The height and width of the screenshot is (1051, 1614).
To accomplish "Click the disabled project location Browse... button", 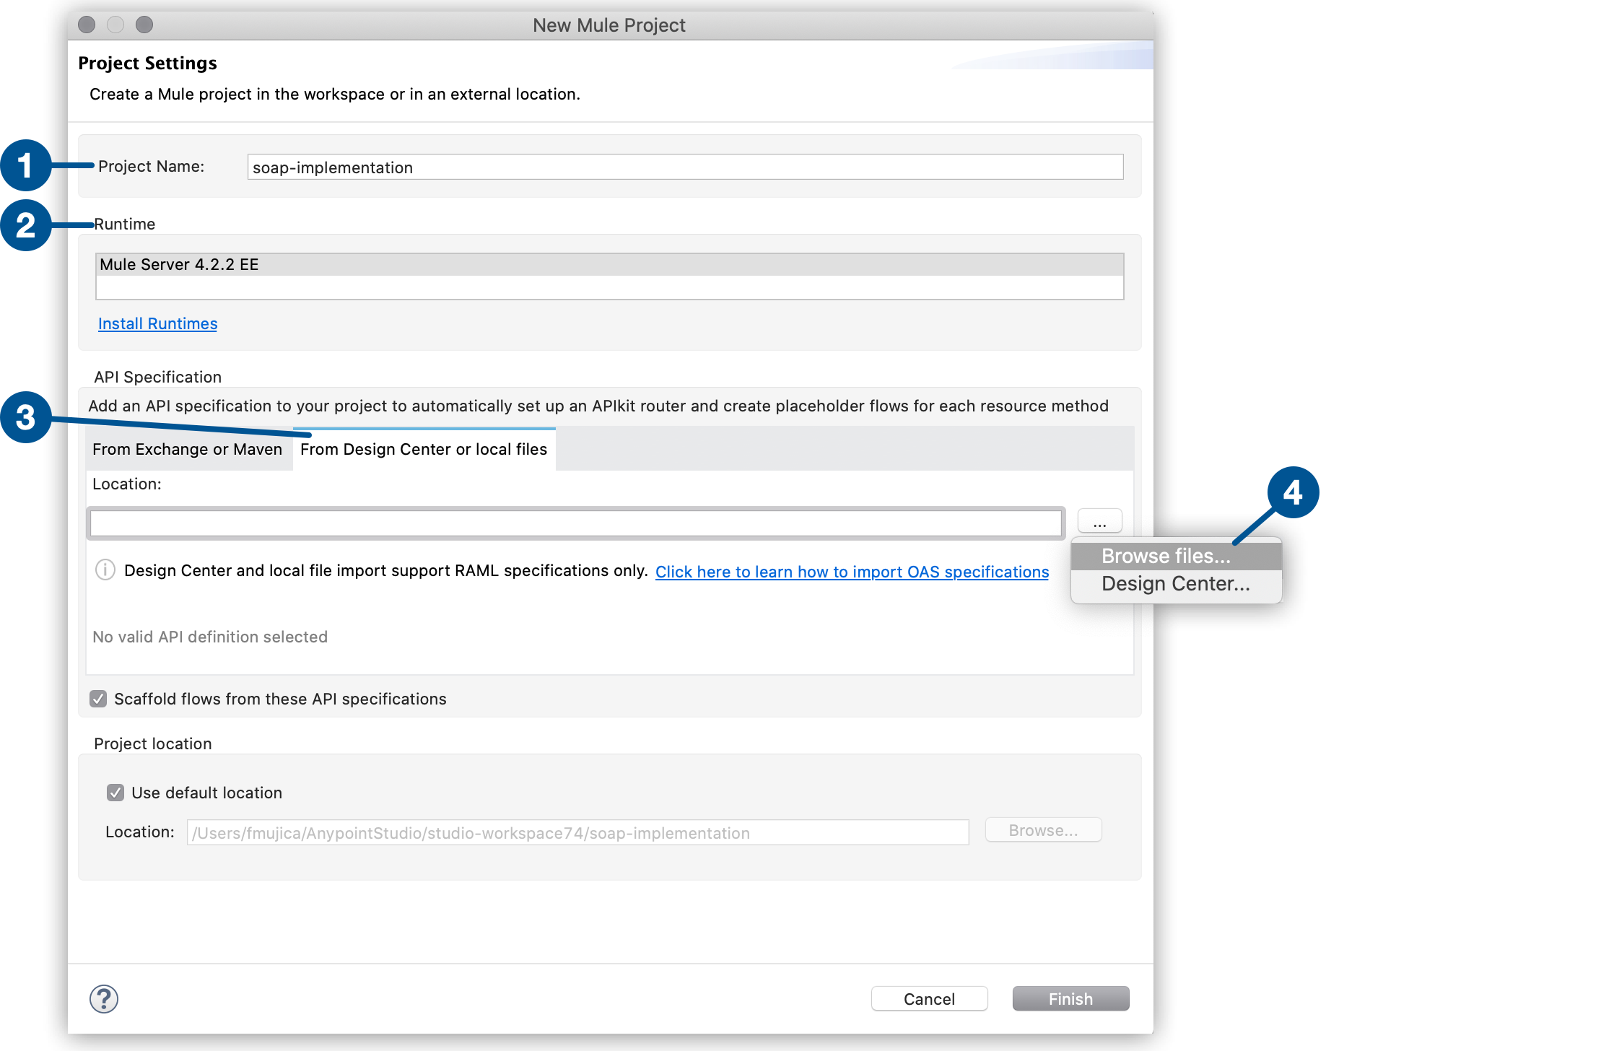I will (1043, 831).
